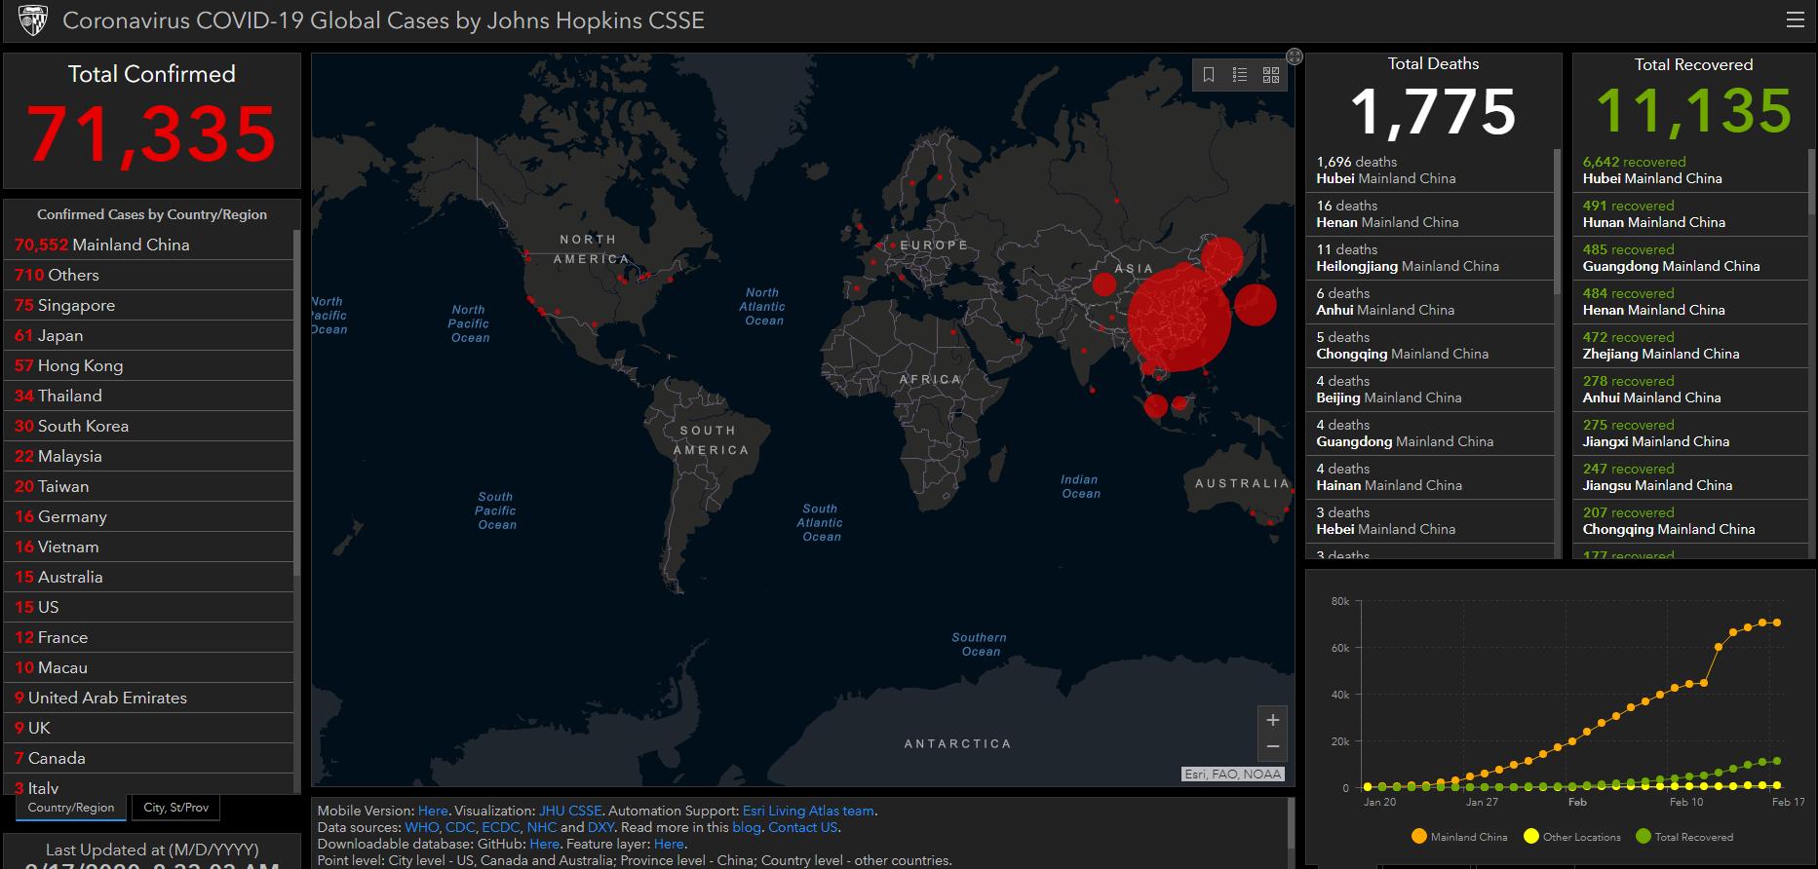Screen dimensions: 1818x869
Task: Open map bookmarks icon
Action: 1209,75
